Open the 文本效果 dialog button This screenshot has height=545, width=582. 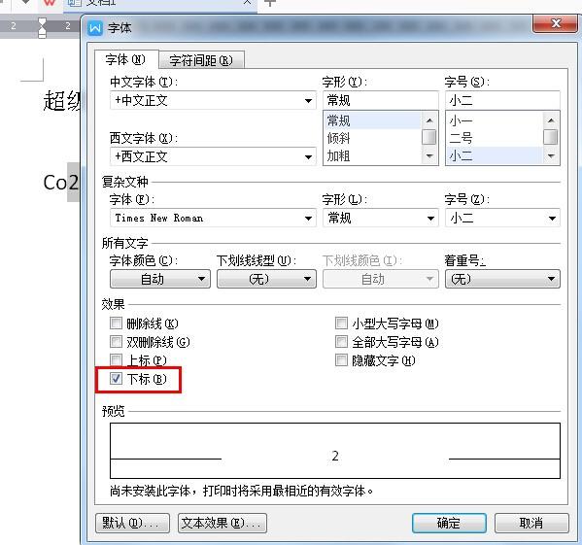coord(222,523)
